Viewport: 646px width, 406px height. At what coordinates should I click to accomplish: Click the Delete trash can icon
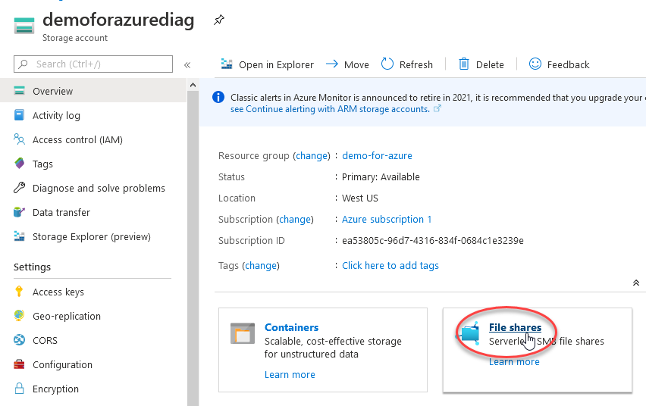464,64
